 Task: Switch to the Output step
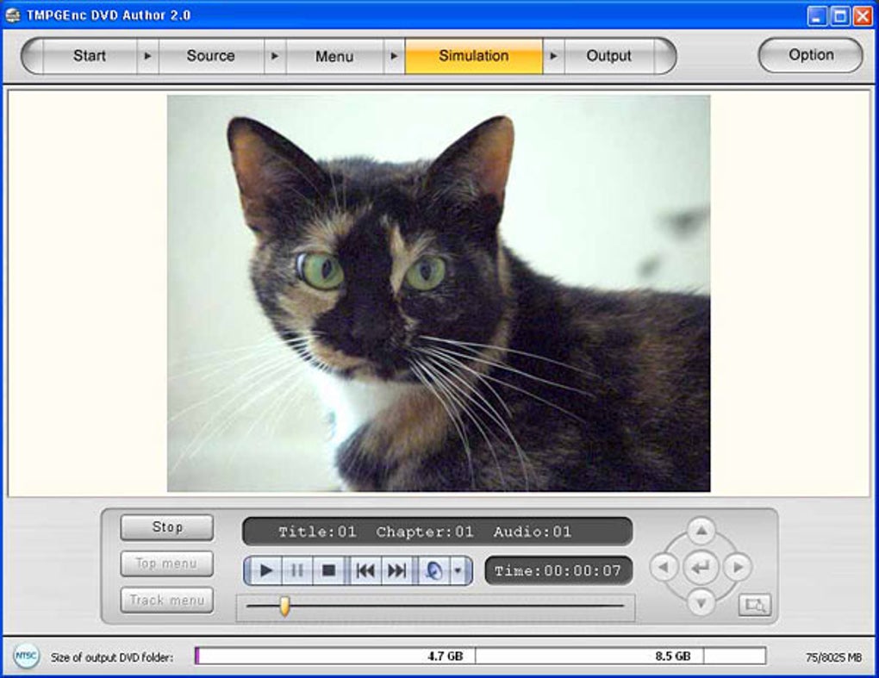pos(608,55)
